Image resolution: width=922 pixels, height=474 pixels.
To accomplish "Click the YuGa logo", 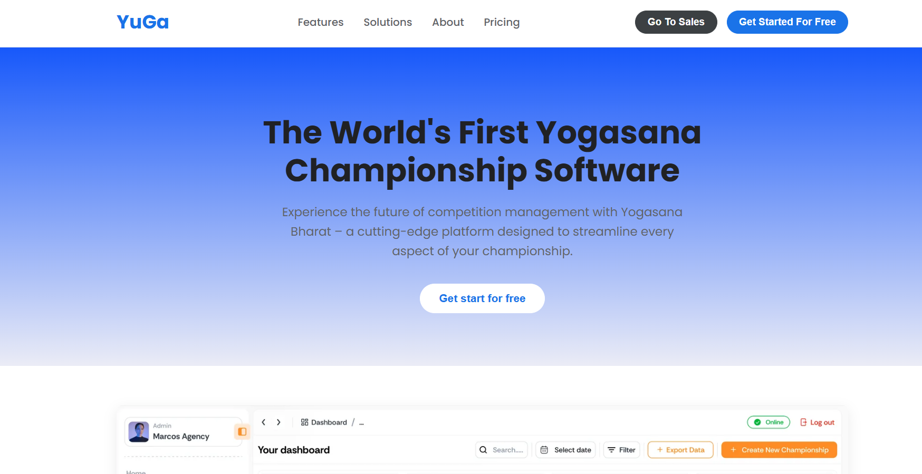I will (x=142, y=22).
